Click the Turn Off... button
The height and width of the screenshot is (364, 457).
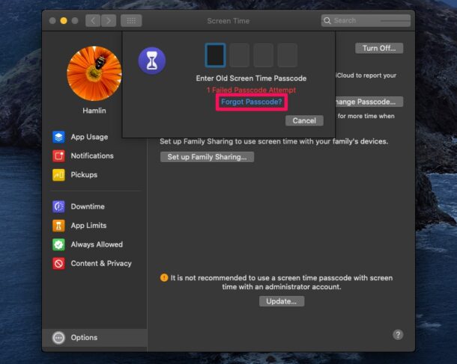379,49
